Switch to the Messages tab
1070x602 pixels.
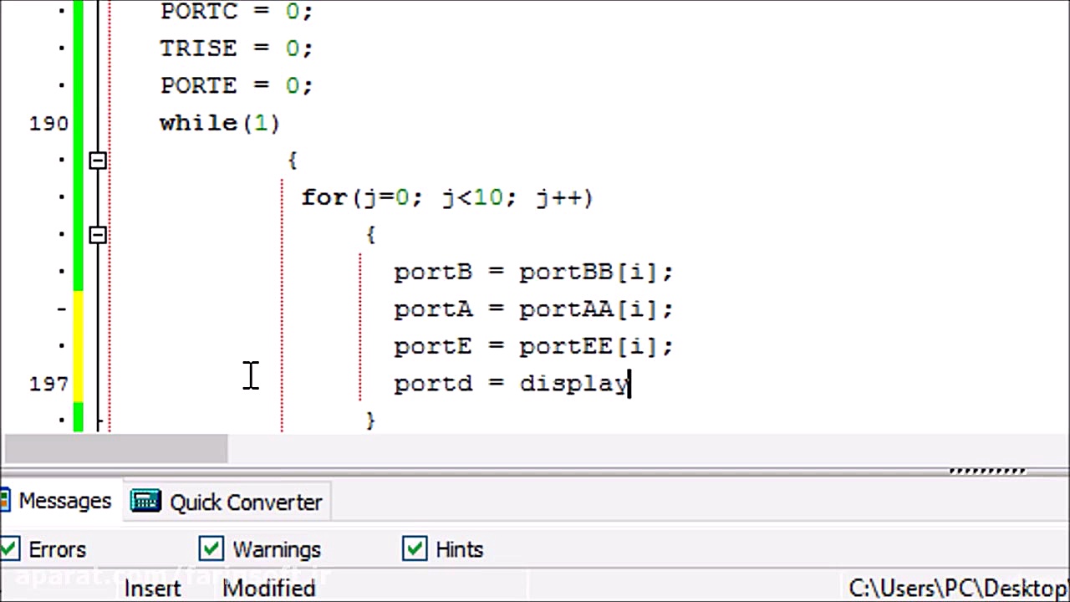[x=64, y=502]
